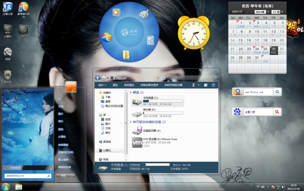
Task: Focus the Start menu search programs field
Action: (x=28, y=176)
